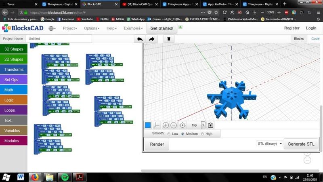This screenshot has width=323, height=182.
Task: Open a new browser tab
Action: click(x=285, y=4)
